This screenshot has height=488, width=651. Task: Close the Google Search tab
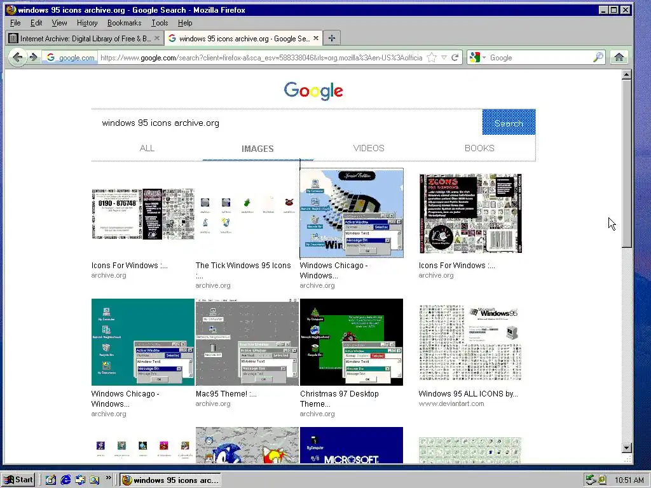[316, 38]
